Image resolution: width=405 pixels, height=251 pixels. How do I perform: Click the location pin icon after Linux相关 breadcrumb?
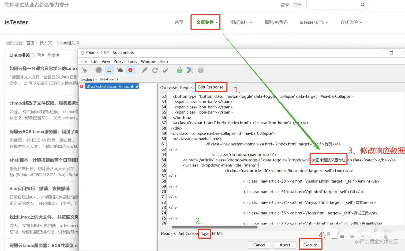[78, 43]
